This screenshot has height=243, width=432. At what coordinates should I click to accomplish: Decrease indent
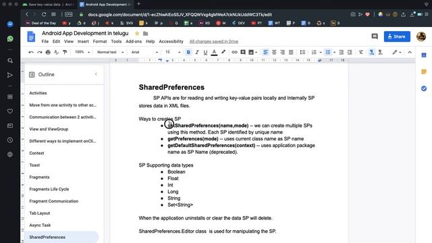click(x=342, y=52)
